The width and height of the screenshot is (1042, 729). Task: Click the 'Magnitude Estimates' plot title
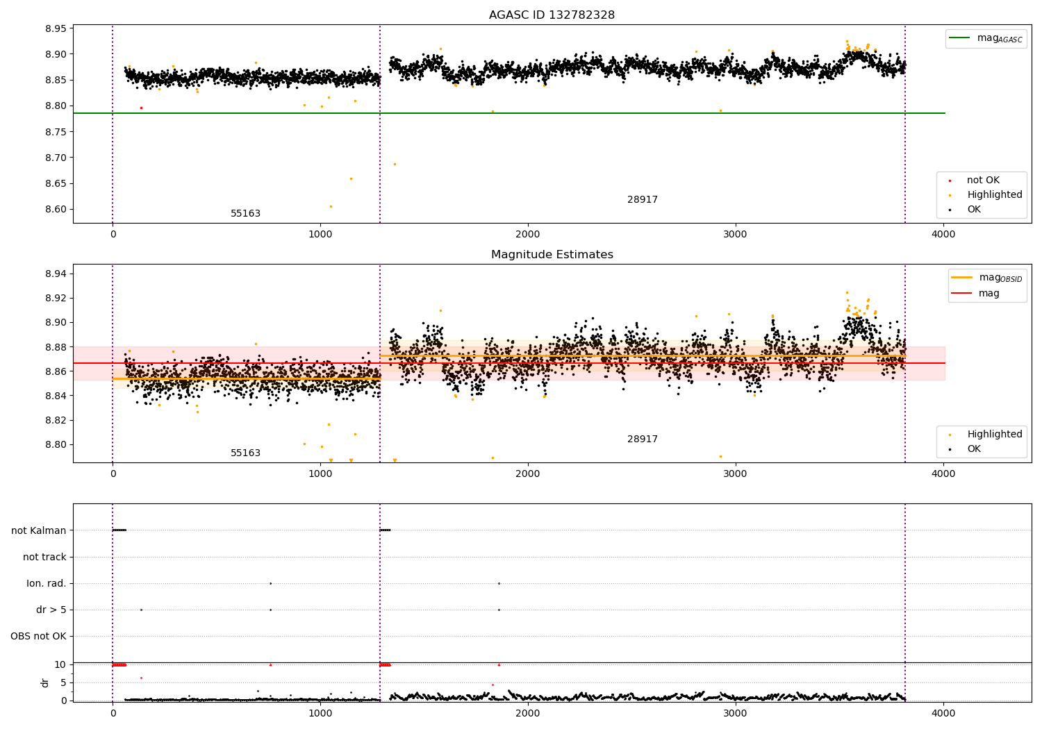(552, 255)
